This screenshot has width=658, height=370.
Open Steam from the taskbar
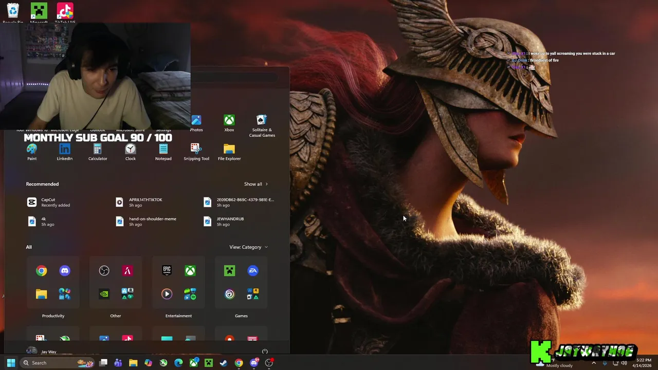pyautogui.click(x=224, y=363)
